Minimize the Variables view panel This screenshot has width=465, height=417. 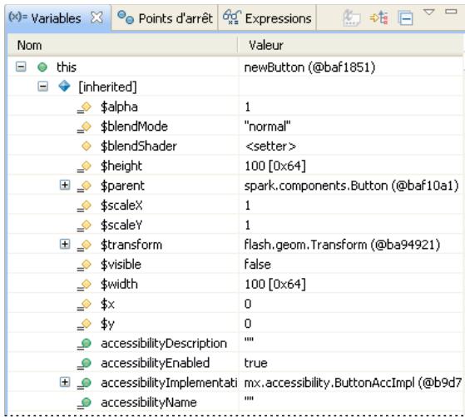451,12
